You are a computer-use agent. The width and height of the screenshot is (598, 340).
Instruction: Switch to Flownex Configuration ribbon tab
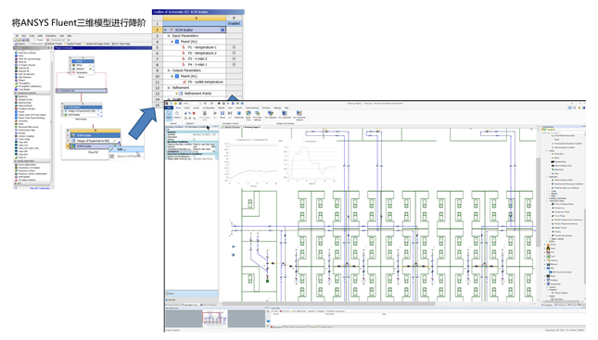pos(209,107)
